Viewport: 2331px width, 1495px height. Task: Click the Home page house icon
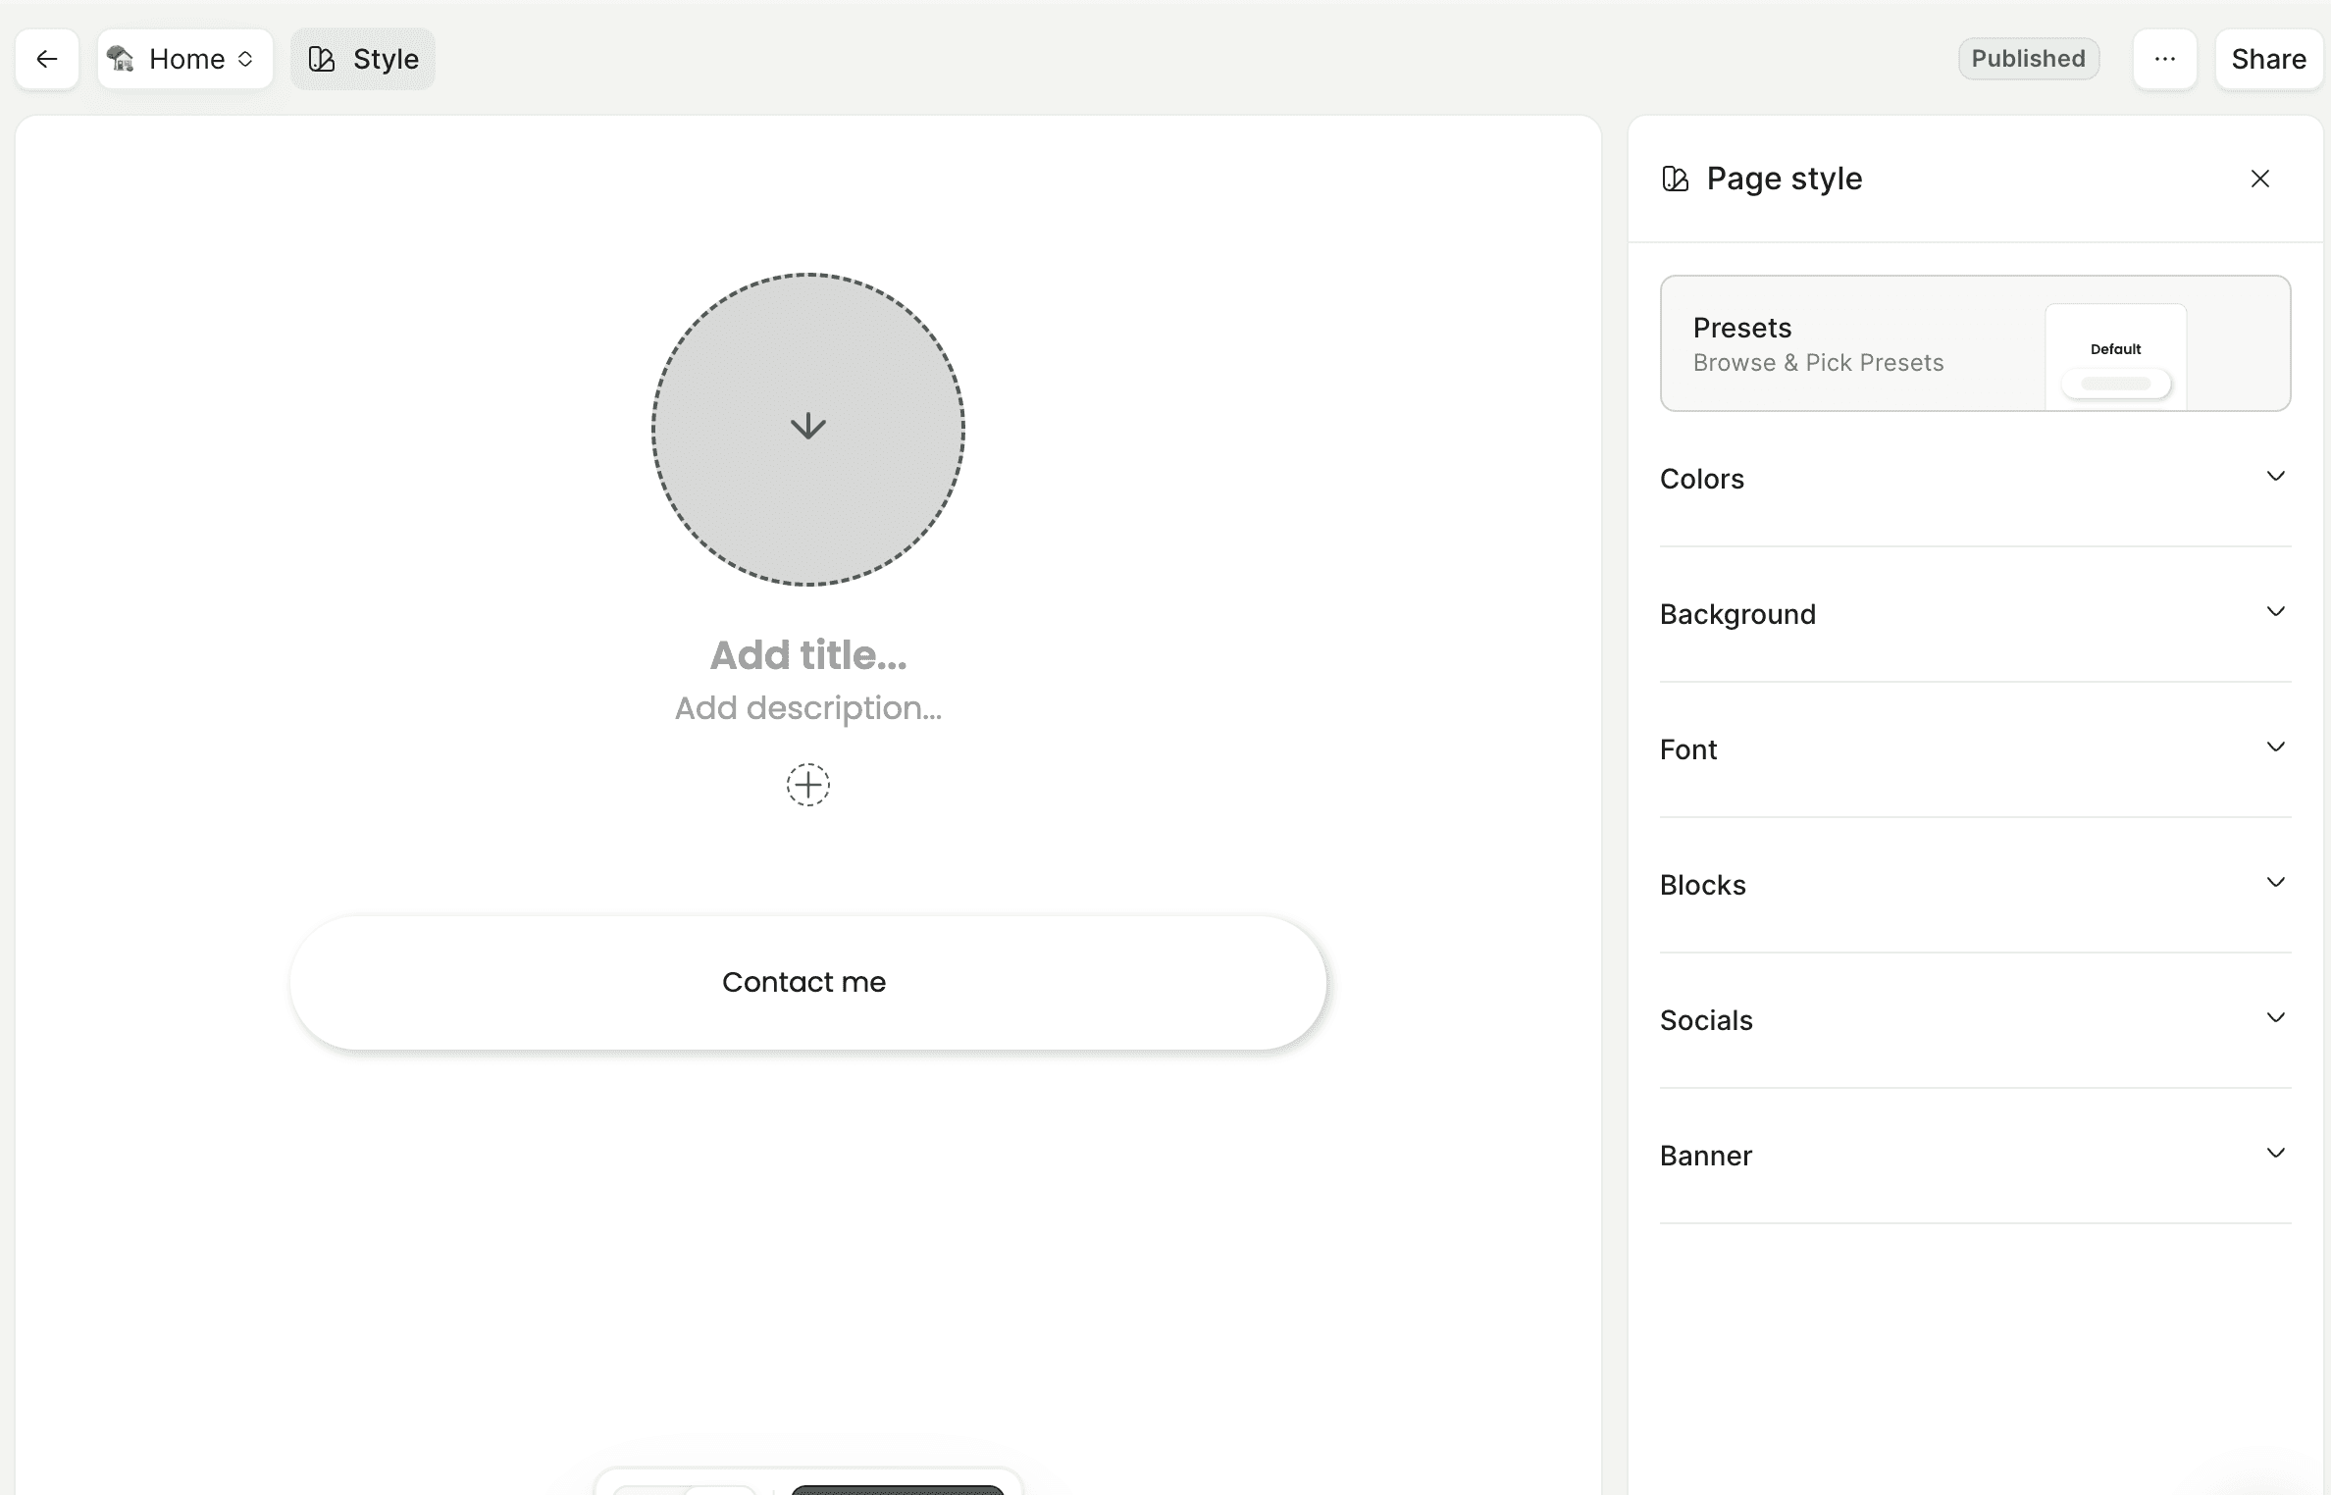121,59
